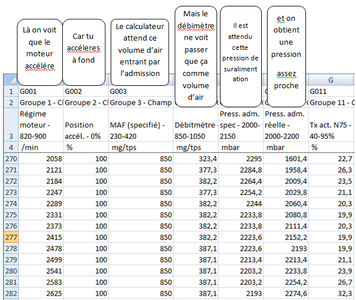The height and width of the screenshot is (300, 356).
Task: Click the 'Régime moteur - 820-900' header cell
Action: click(40, 125)
